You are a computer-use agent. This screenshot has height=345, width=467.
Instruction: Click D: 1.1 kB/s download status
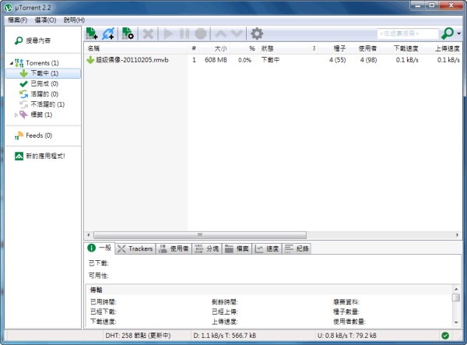point(225,336)
